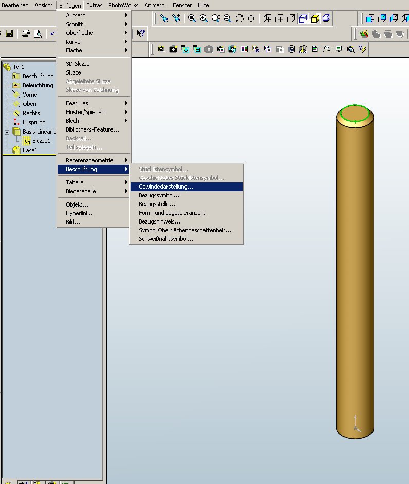Open the Aufsatz submenu
Viewport: 409px width, 484px height.
point(94,15)
